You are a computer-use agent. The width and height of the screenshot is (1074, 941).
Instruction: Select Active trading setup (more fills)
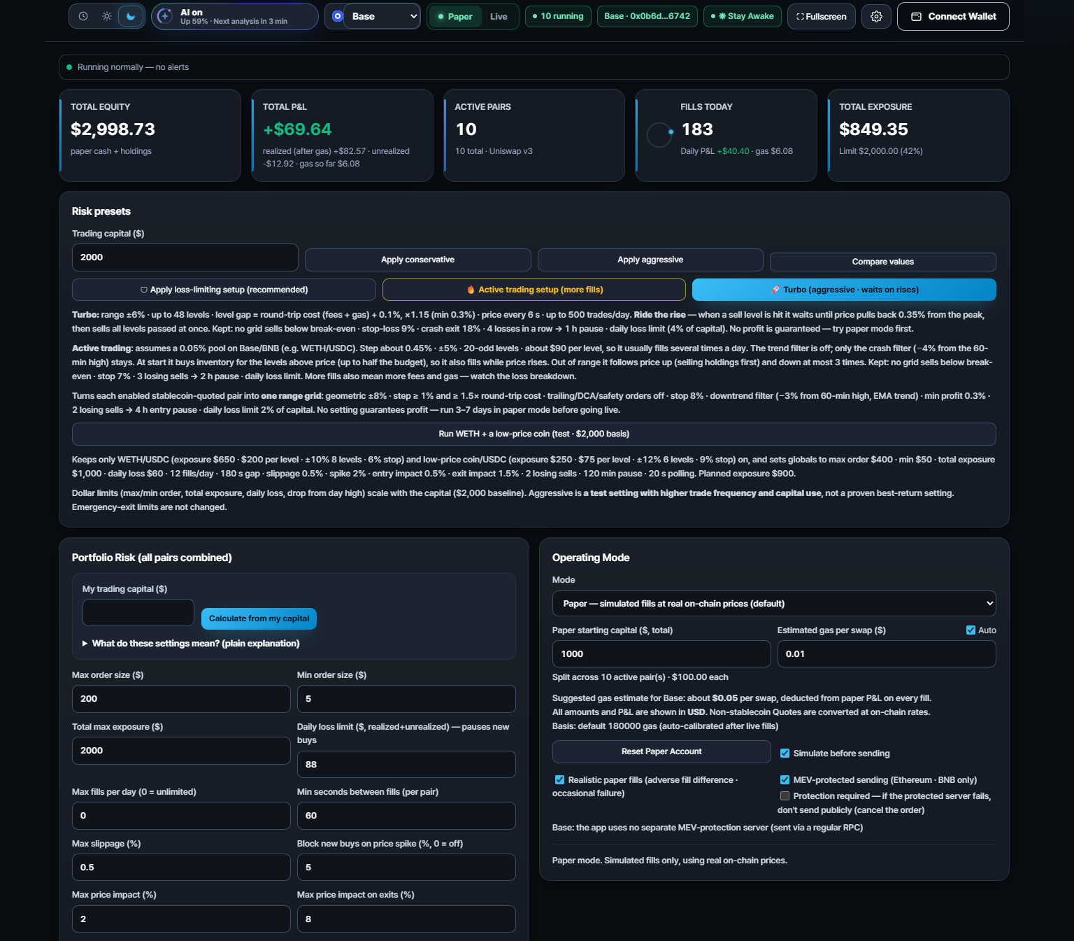click(534, 290)
